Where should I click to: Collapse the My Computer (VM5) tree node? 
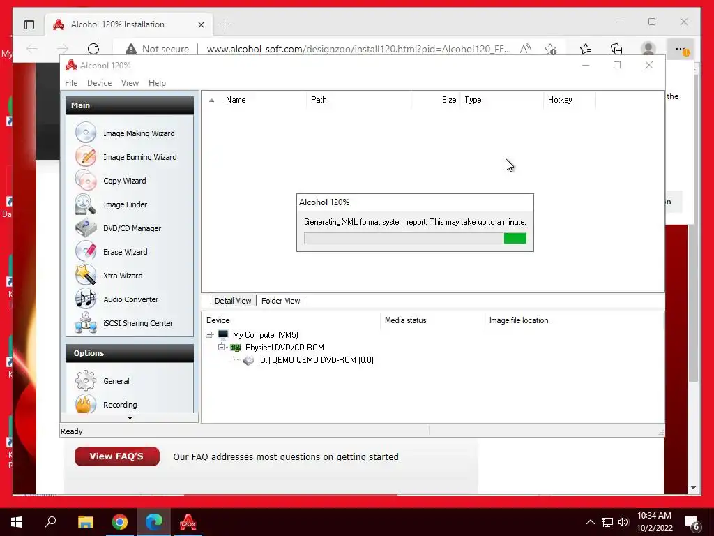209,334
